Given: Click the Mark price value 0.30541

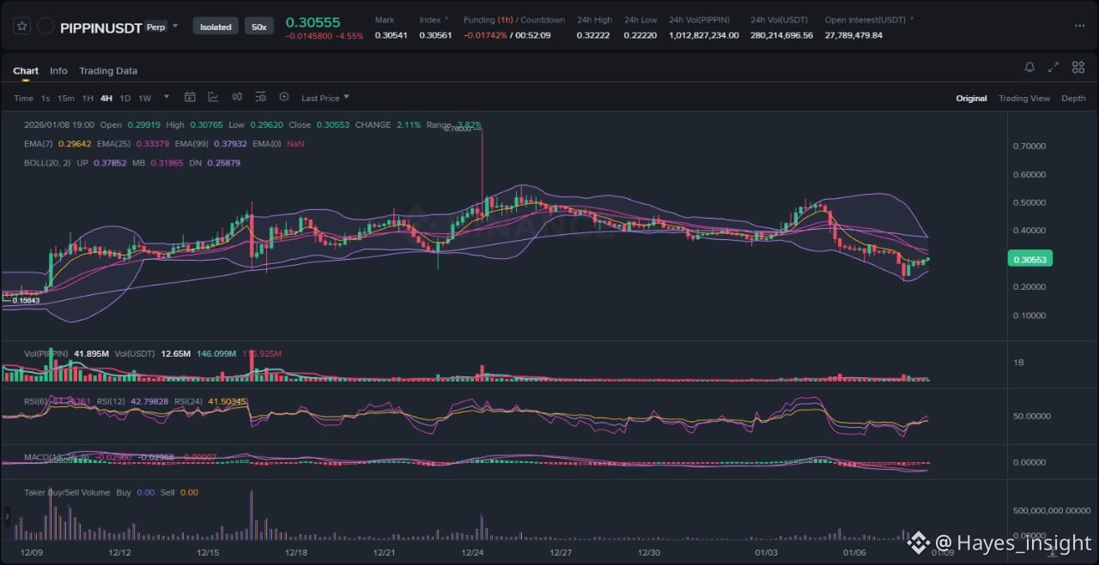Looking at the screenshot, I should (390, 35).
